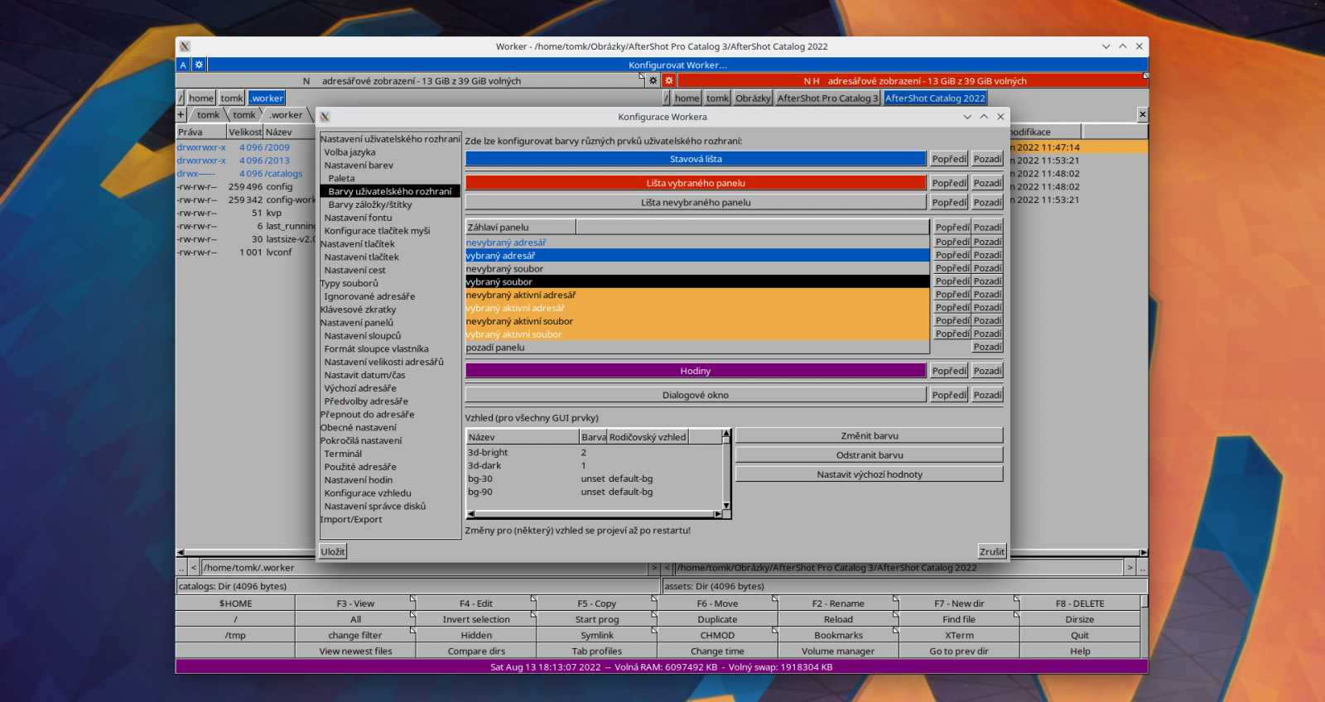
Task: Click the '<' history button left of /home/tomk/.worker path
Action: 194,568
